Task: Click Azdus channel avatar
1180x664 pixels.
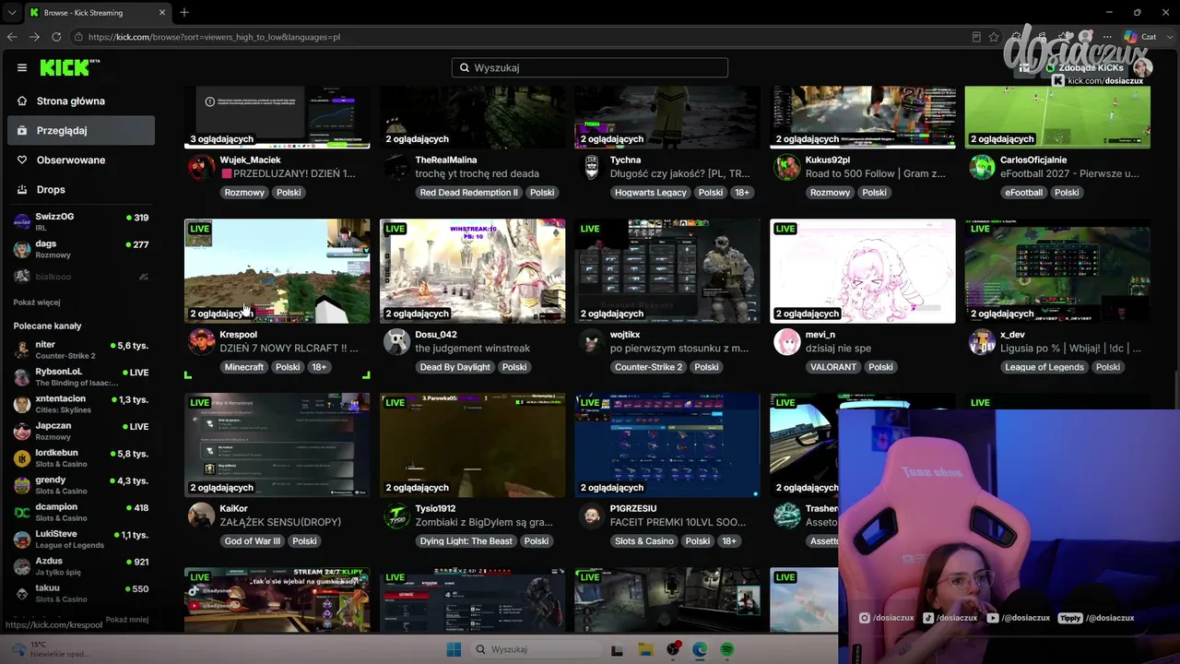Action: point(22,566)
